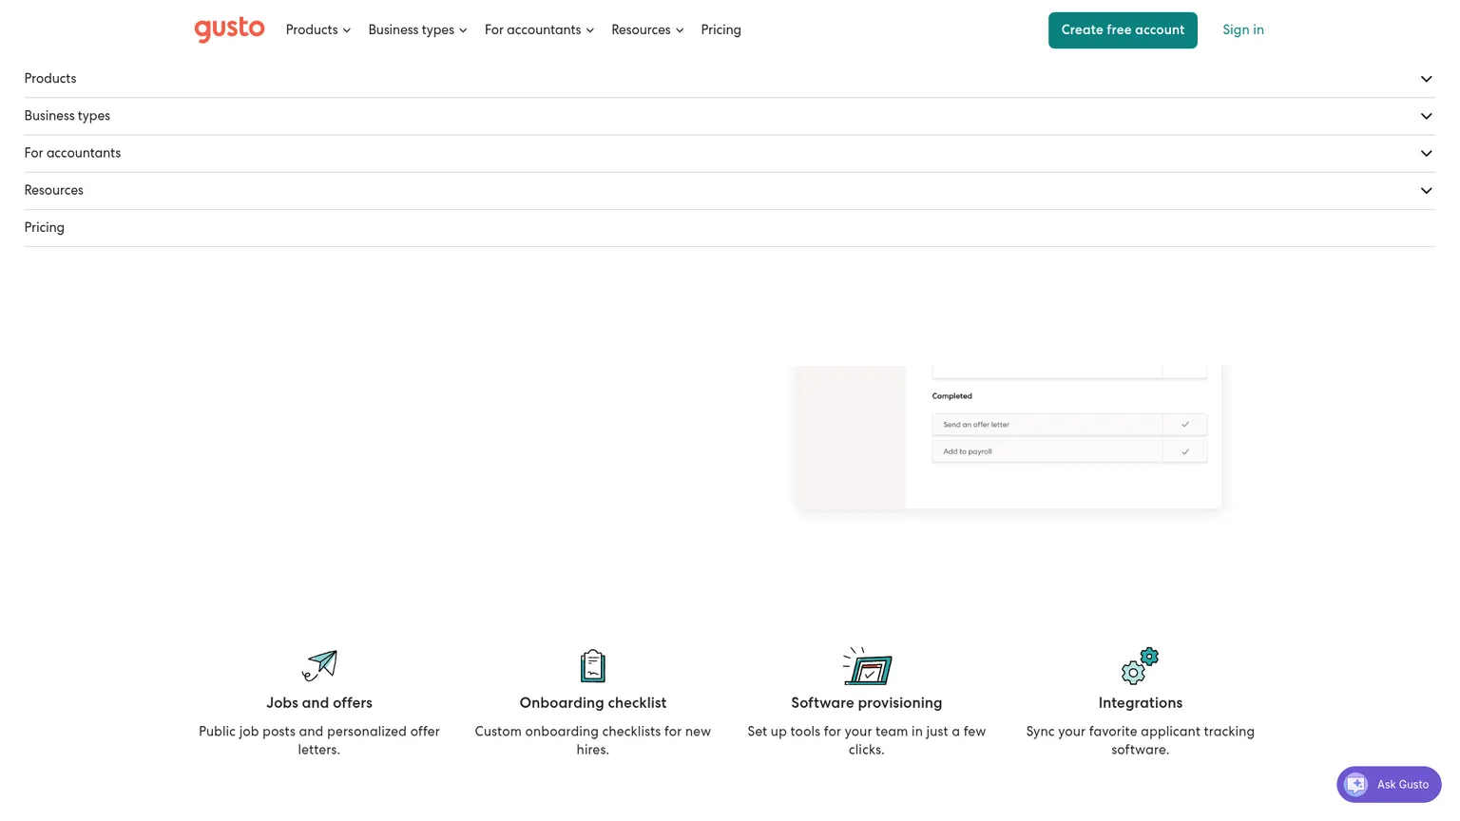Expand the Business types accordion row chevron
The width and height of the screenshot is (1460, 821).
coord(1426,116)
